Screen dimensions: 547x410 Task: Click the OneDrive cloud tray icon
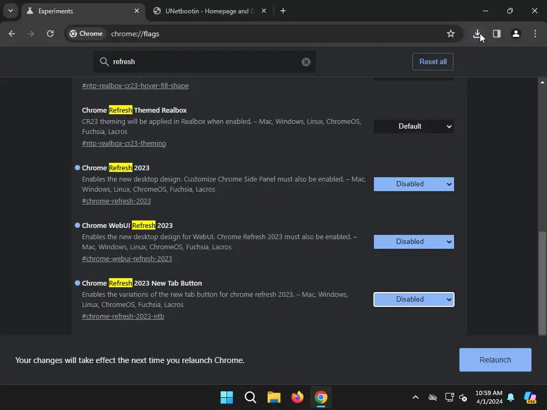(x=433, y=397)
